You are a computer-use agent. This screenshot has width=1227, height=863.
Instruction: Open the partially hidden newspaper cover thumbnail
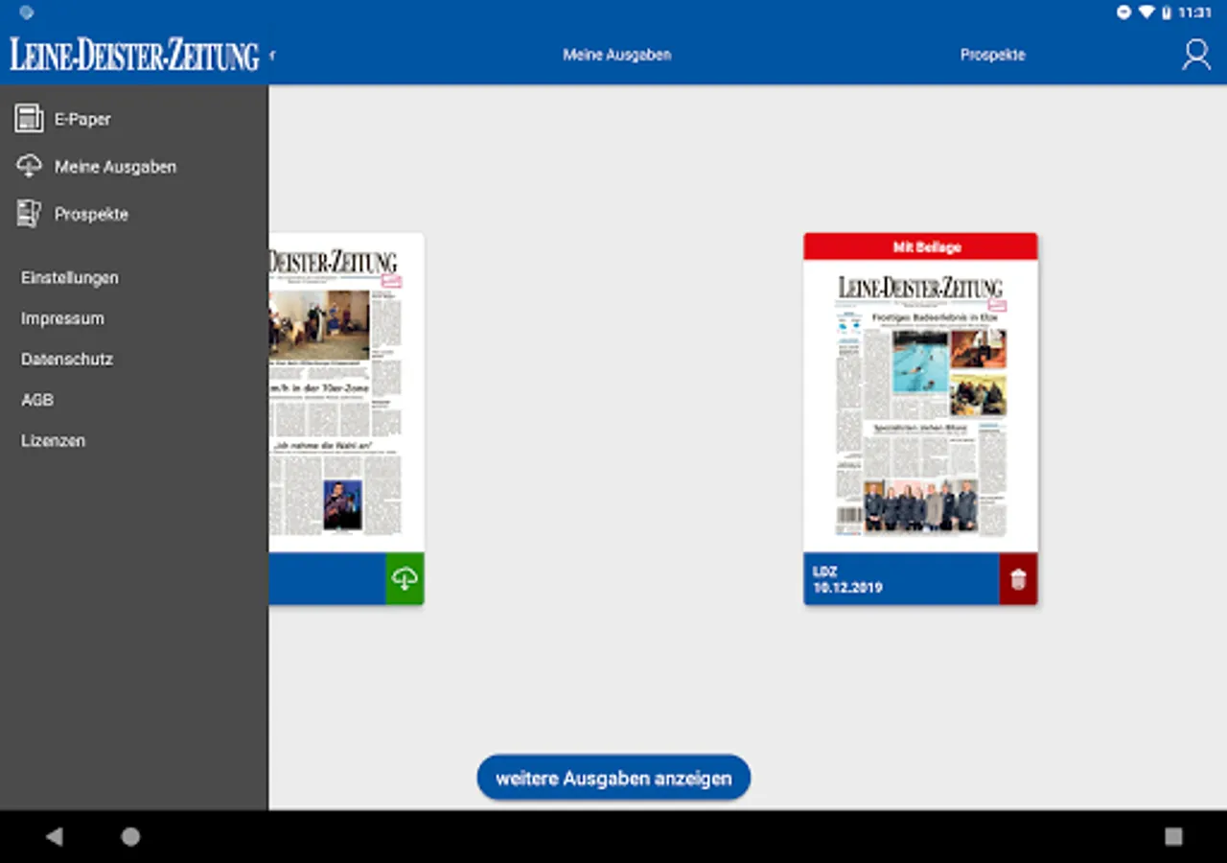pos(346,393)
